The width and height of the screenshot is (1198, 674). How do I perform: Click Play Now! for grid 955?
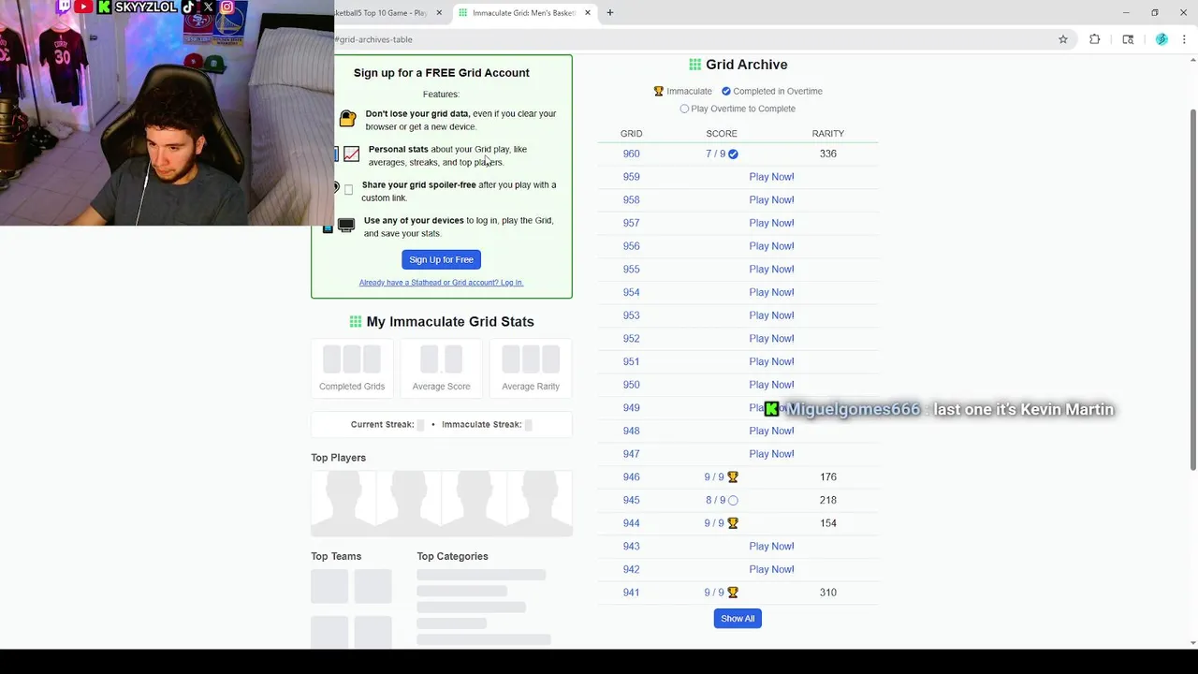coord(771,270)
